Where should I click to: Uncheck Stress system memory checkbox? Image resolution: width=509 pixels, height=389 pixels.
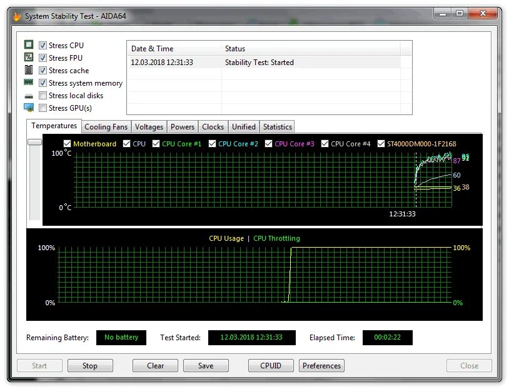(x=43, y=83)
